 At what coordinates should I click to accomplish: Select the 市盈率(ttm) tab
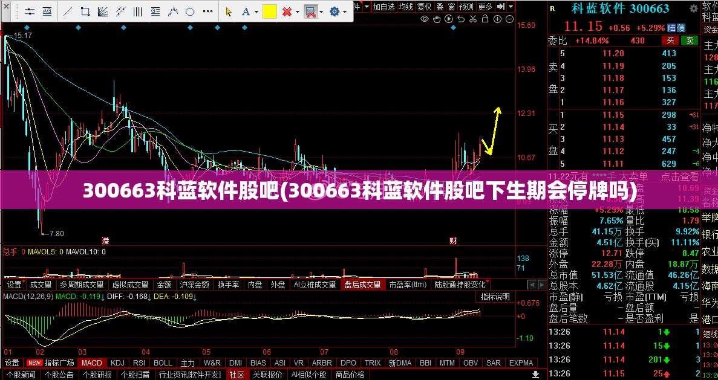(408, 285)
